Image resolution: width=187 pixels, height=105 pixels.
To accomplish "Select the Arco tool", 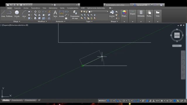I will (x=24, y=14).
